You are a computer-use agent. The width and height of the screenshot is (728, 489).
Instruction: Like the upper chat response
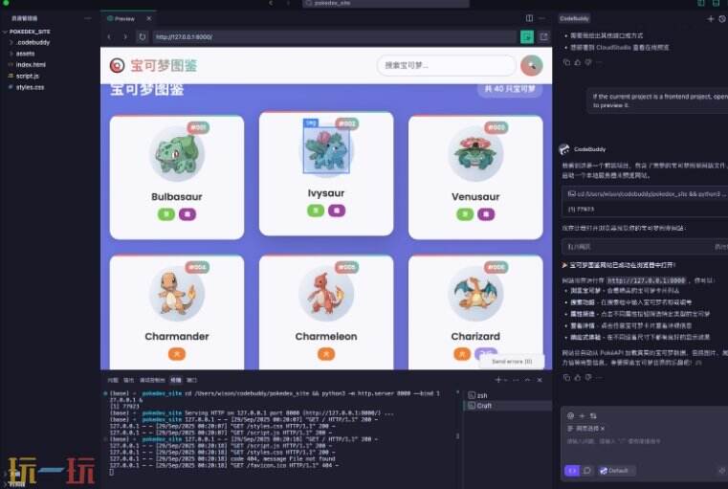click(578, 62)
